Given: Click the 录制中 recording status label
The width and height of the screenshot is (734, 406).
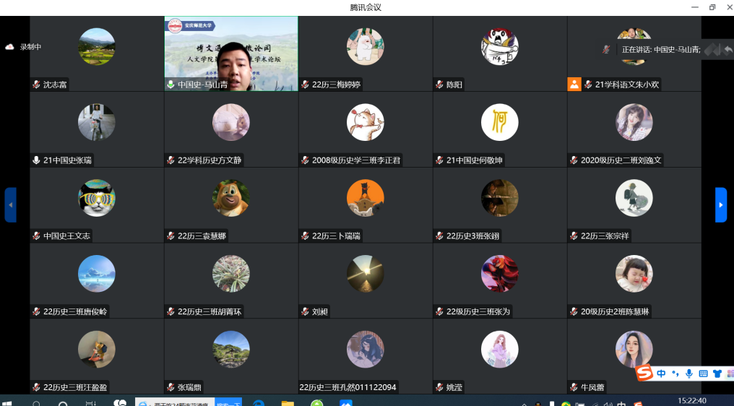Looking at the screenshot, I should [x=30, y=47].
